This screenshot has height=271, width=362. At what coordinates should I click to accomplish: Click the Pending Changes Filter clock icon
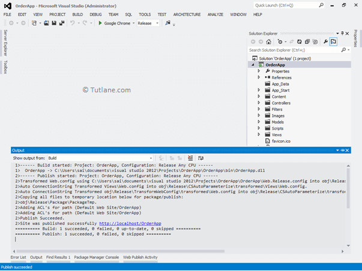pyautogui.click(x=280, y=42)
